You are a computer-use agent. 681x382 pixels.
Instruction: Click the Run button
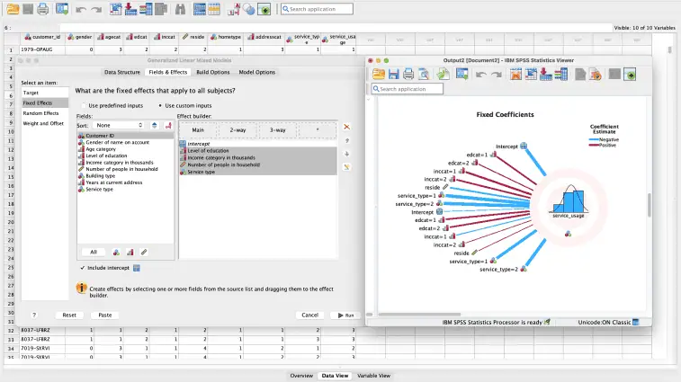[345, 315]
